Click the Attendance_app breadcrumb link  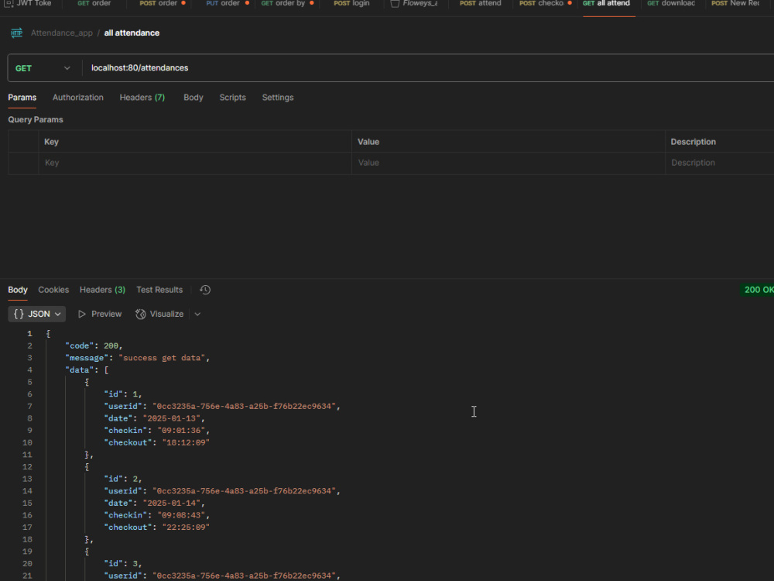62,33
